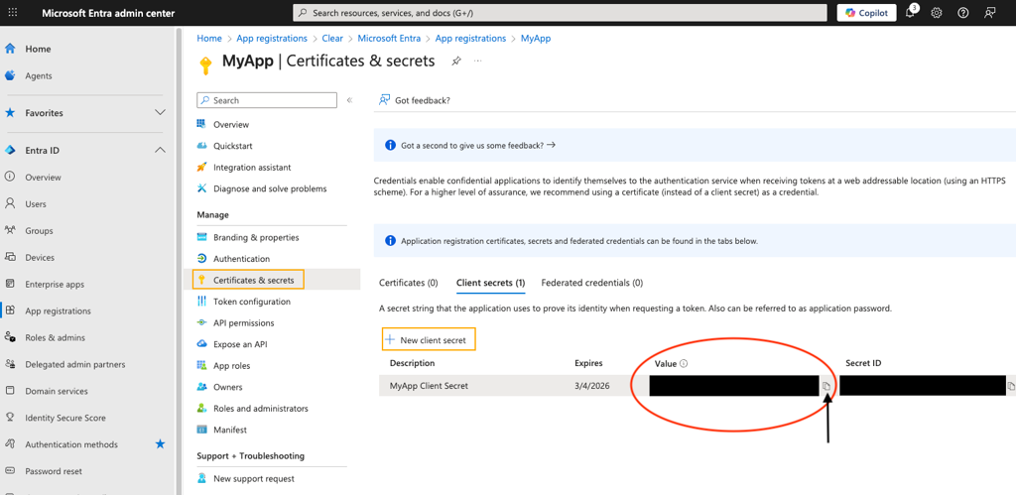Click the search resources, services, and docs box
Screen dimensions: 1016x495
(x=560, y=13)
